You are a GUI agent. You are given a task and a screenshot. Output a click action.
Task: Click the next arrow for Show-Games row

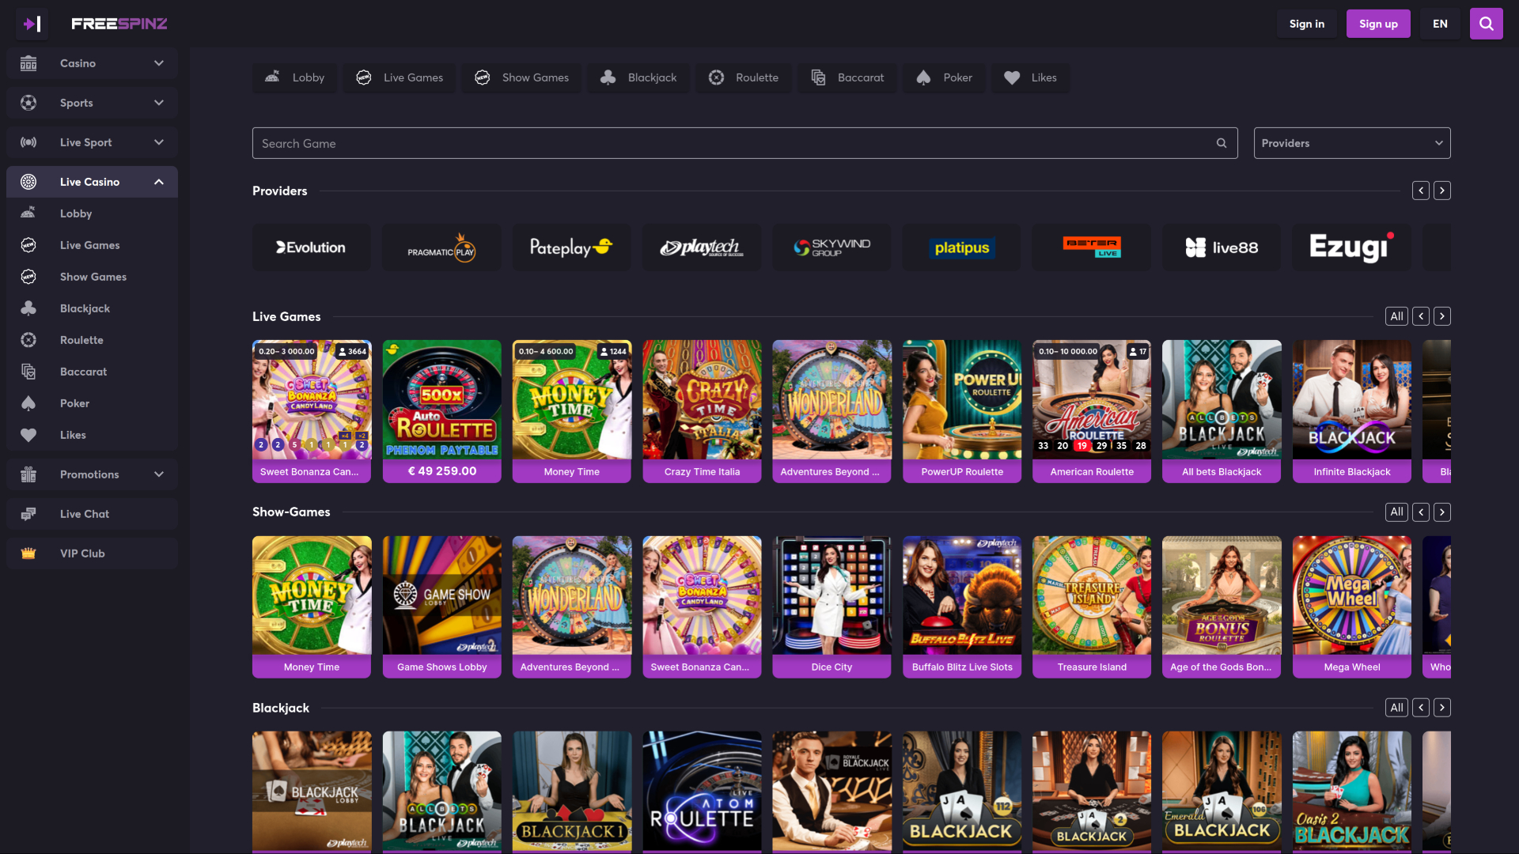[x=1441, y=512]
